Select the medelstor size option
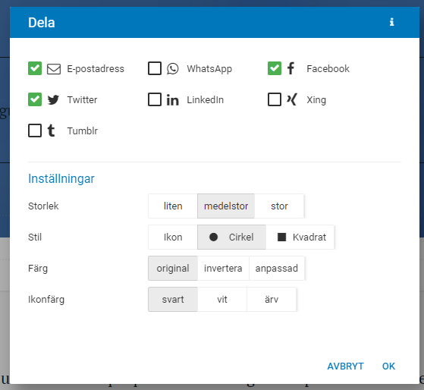The height and width of the screenshot is (390, 424). point(226,206)
